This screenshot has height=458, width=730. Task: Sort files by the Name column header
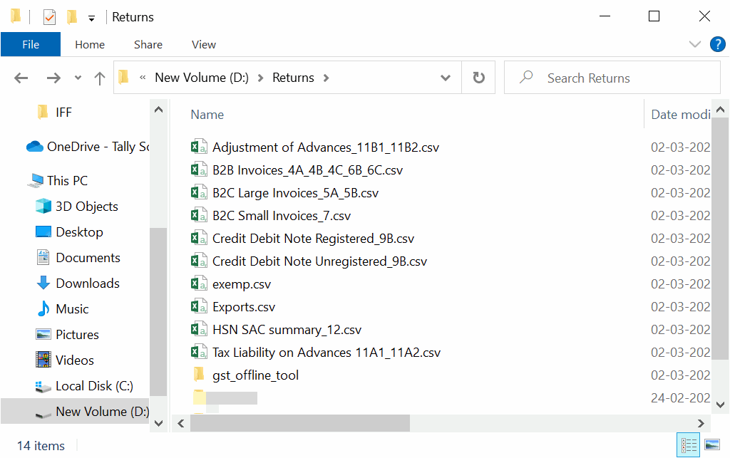pos(207,115)
